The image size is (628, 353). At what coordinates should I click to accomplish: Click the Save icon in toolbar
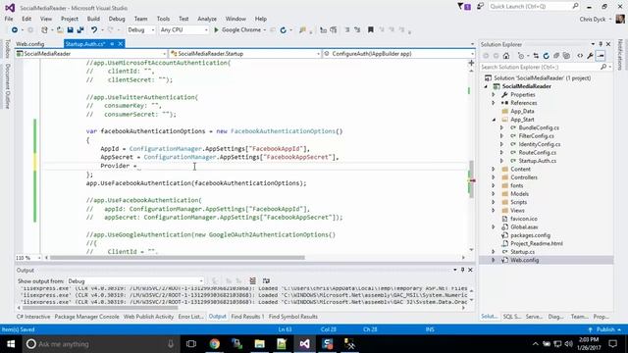pos(70,30)
